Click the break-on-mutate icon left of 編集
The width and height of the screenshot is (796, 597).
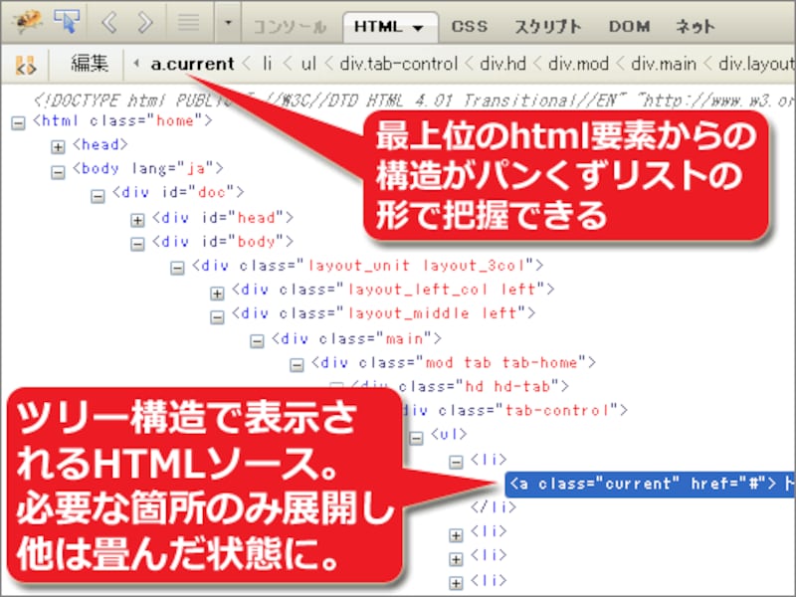tap(27, 65)
